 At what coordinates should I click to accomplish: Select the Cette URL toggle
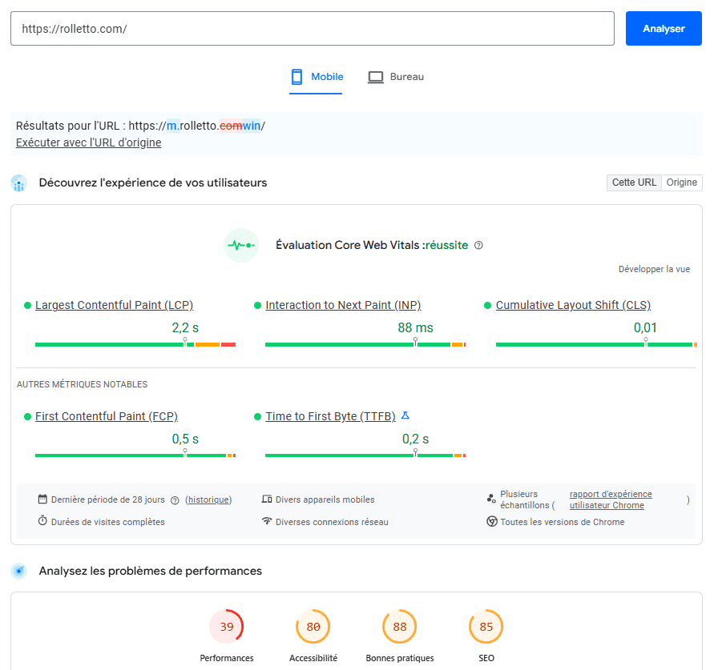coord(634,183)
